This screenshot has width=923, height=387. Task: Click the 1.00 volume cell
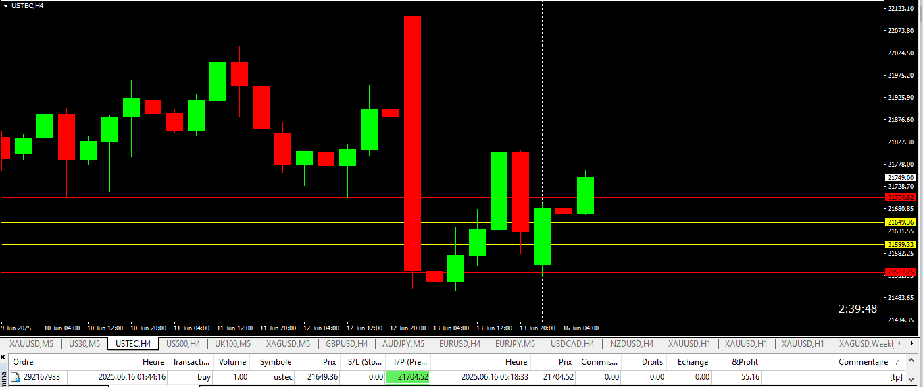240,377
